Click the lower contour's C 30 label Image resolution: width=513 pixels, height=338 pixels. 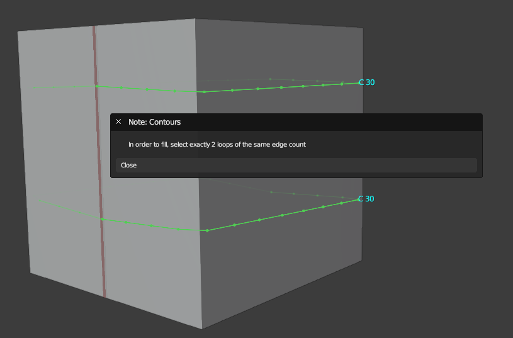[366, 199]
